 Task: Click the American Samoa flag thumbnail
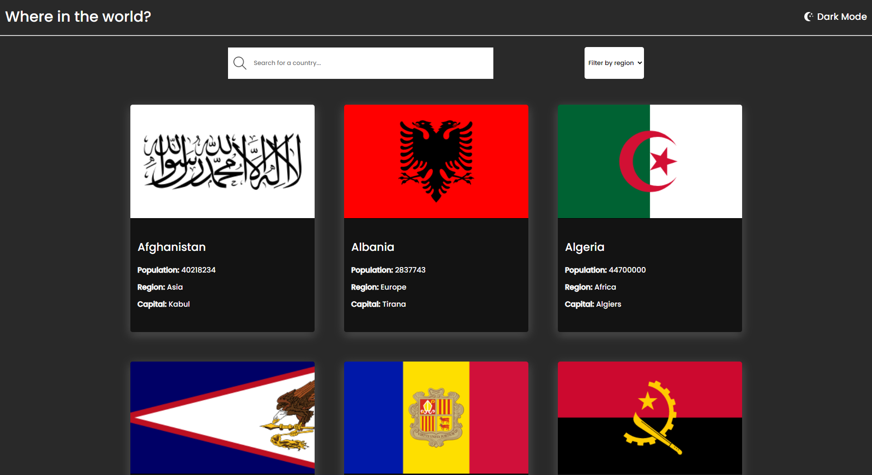coord(222,417)
